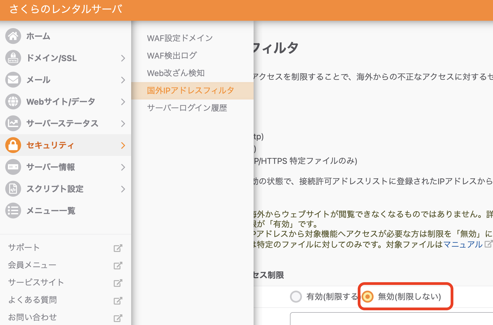
Task: Click the external link icon next to サポート
Action: 118,248
